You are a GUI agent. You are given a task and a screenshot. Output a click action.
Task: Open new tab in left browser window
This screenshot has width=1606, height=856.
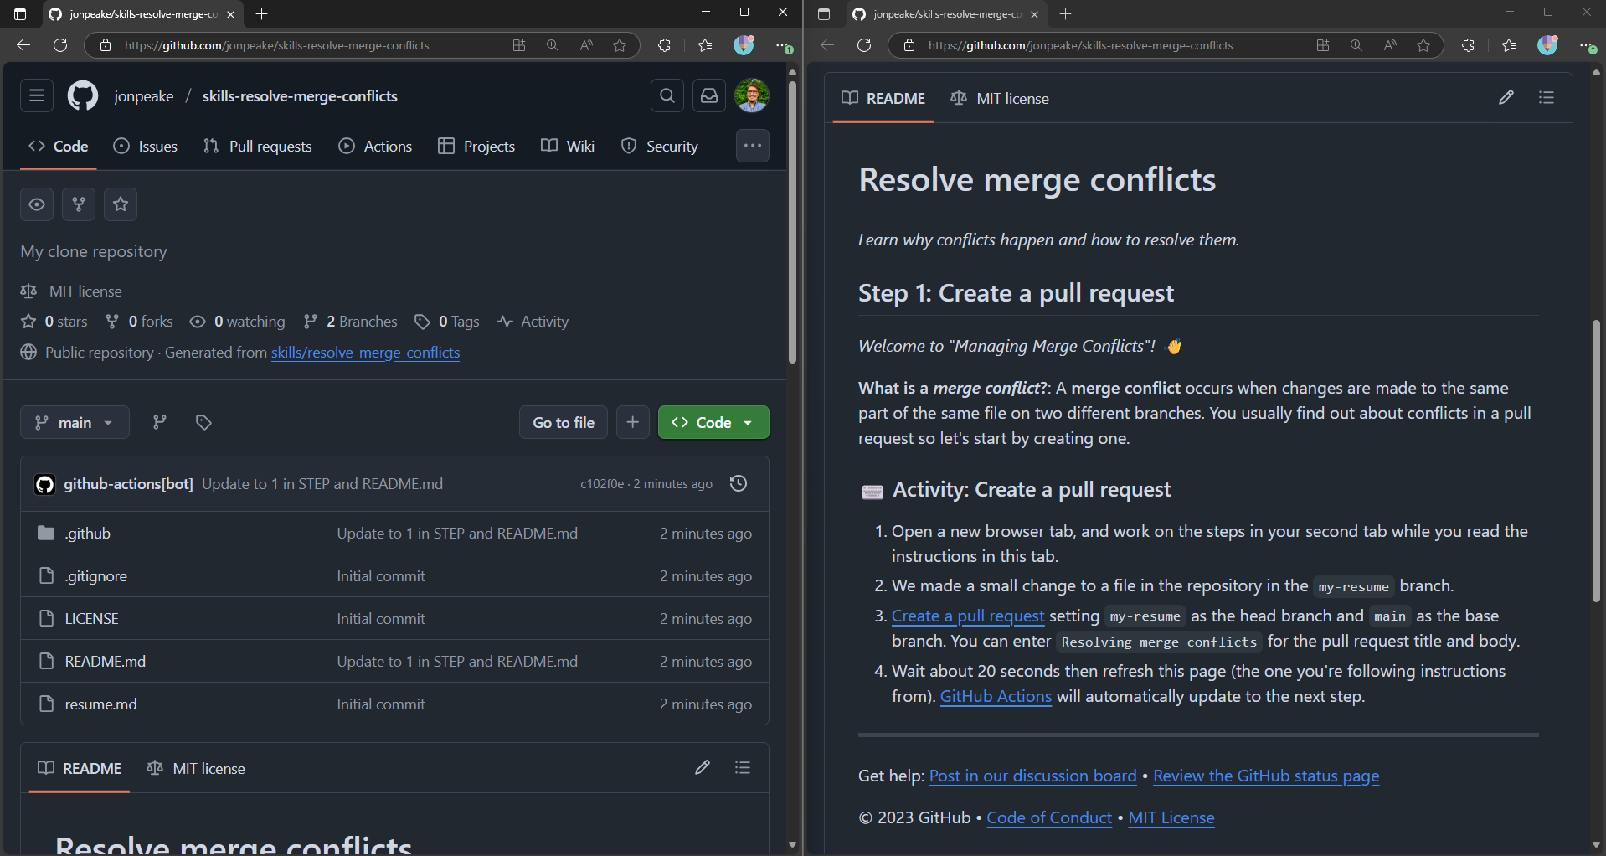pos(262,14)
